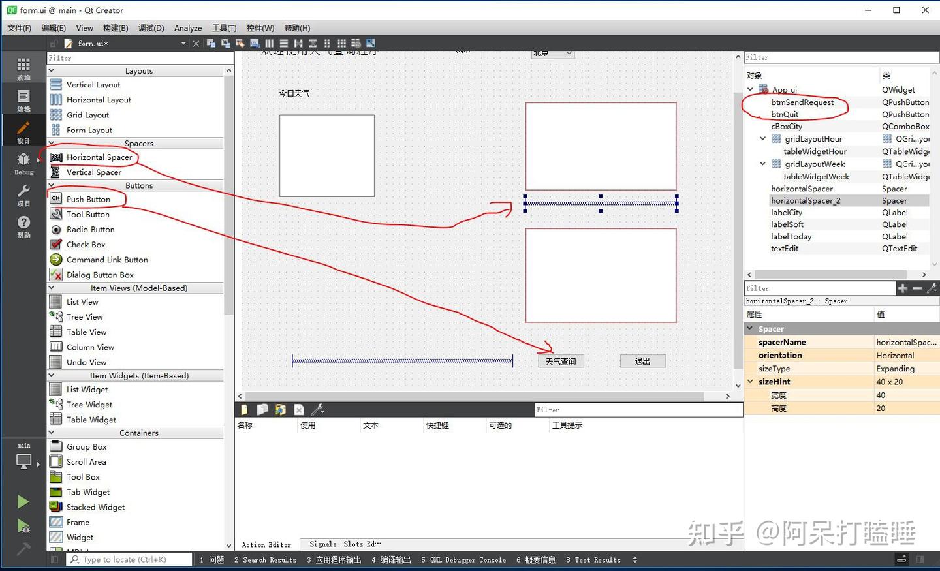940x571 pixels.
Task: Select the Lay Out Vertically toolbar icon
Action: pyautogui.click(x=283, y=43)
